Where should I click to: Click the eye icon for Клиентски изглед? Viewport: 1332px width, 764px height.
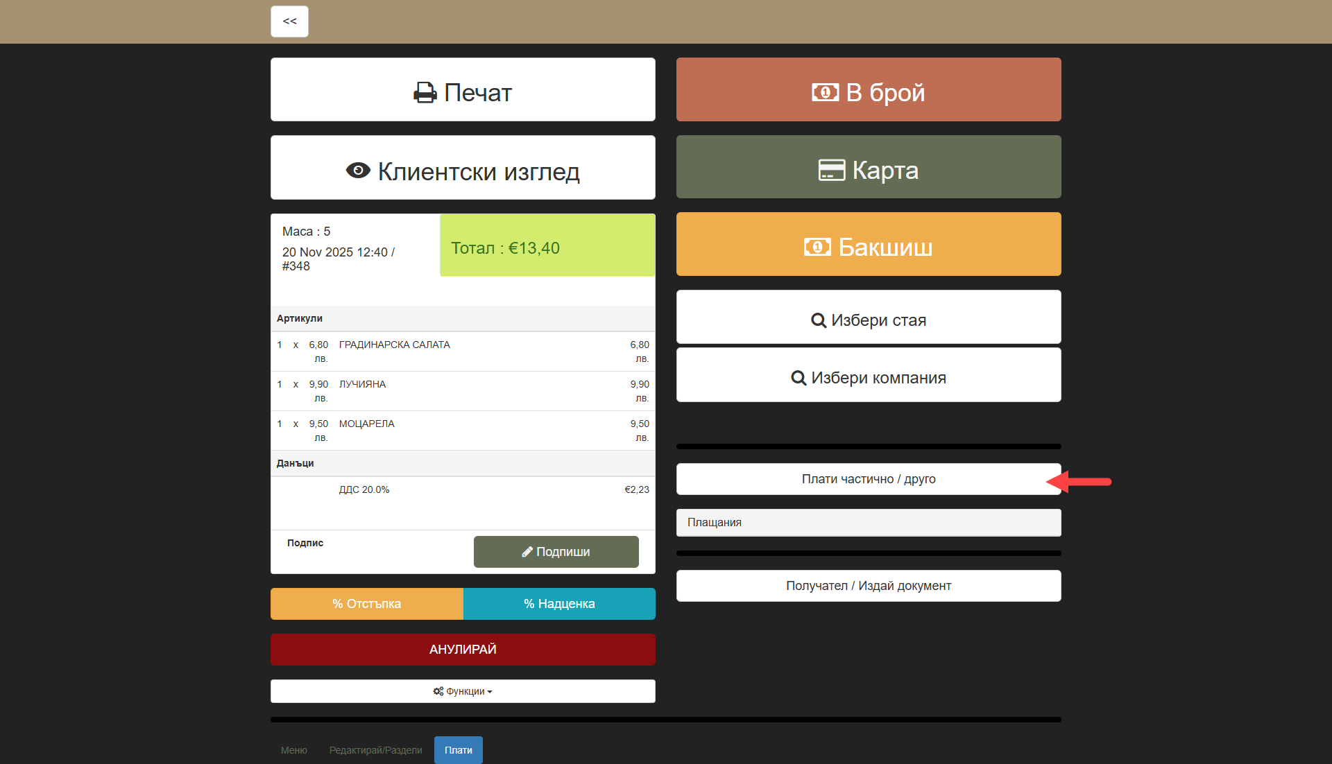(358, 171)
